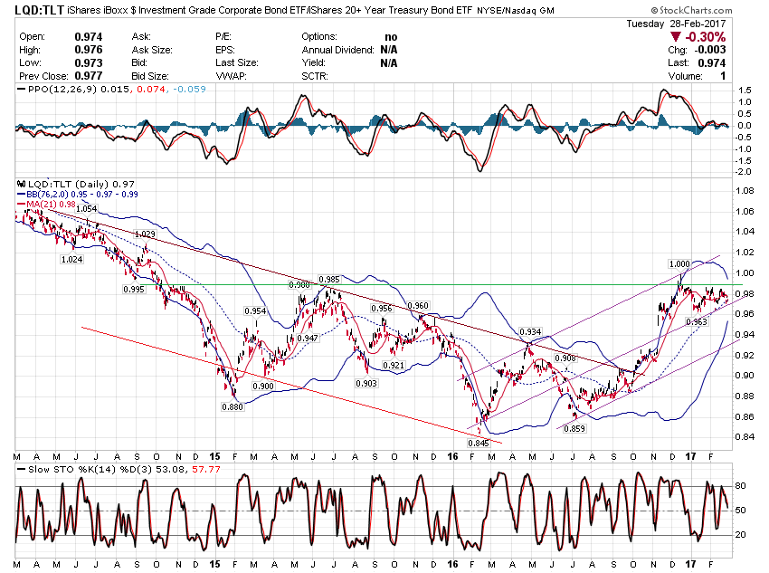Click the Prev Close value 0.977

tap(89, 76)
